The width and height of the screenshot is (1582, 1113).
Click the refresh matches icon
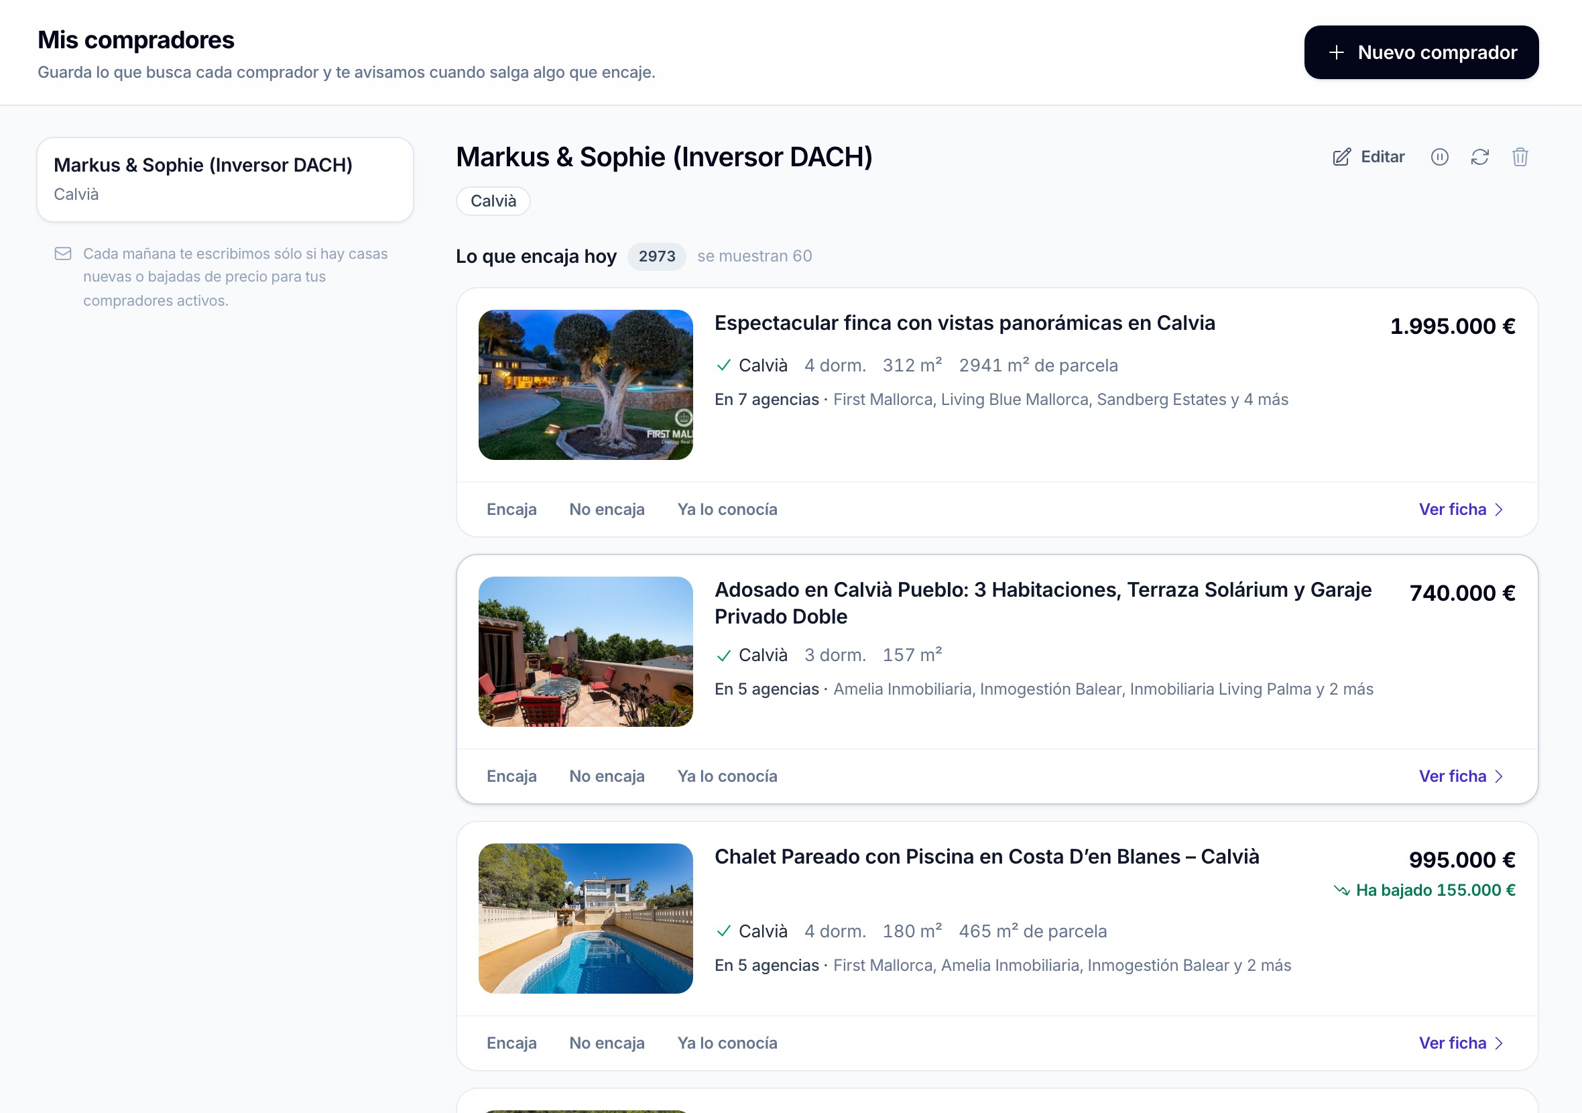(1479, 157)
